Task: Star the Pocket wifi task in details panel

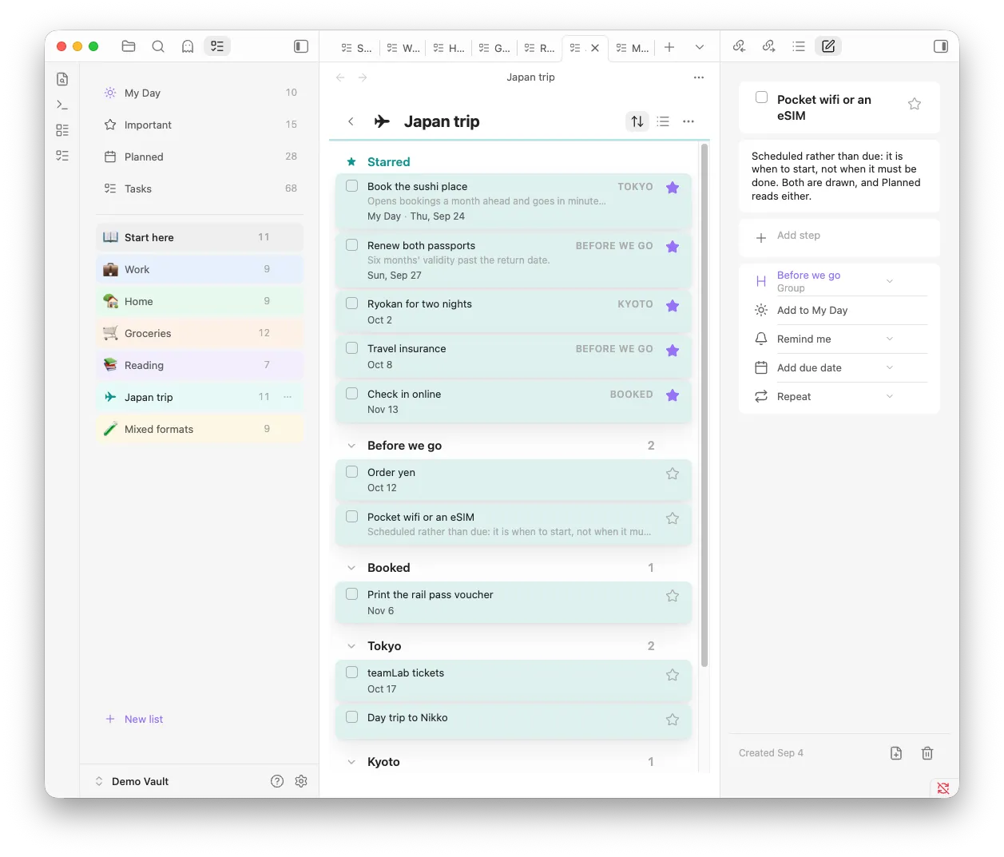Action: coord(915,104)
